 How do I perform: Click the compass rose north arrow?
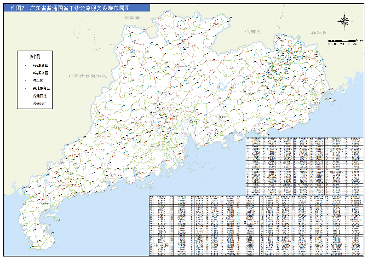coord(344,20)
